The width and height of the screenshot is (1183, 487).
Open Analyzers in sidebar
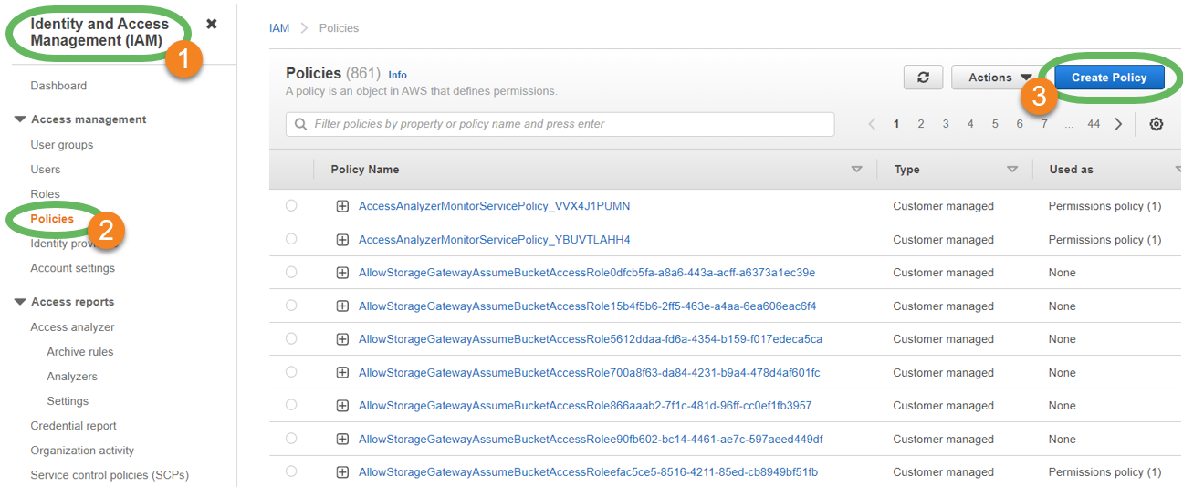[x=72, y=377]
